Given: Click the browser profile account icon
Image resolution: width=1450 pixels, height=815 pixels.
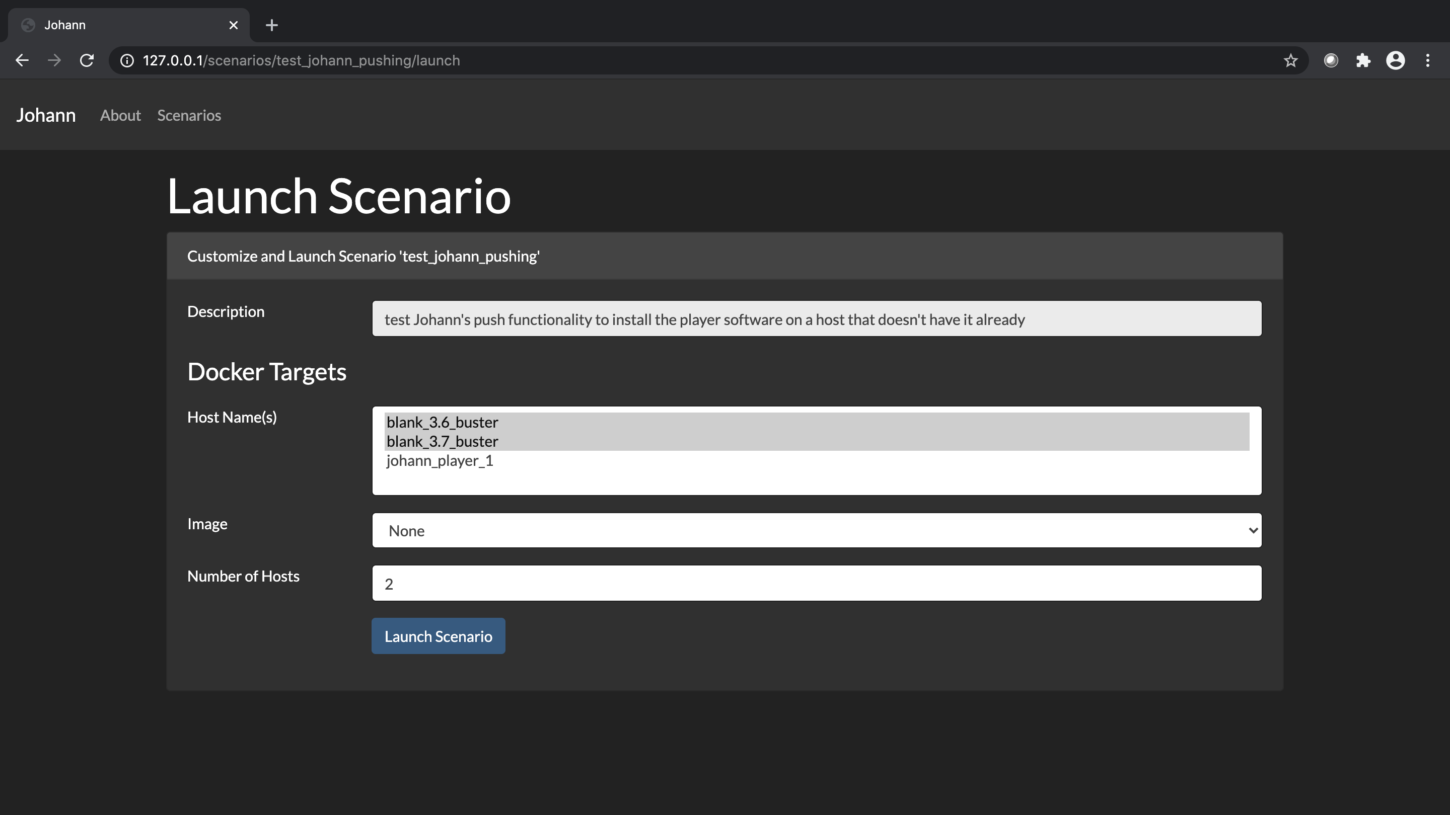Looking at the screenshot, I should coord(1395,61).
